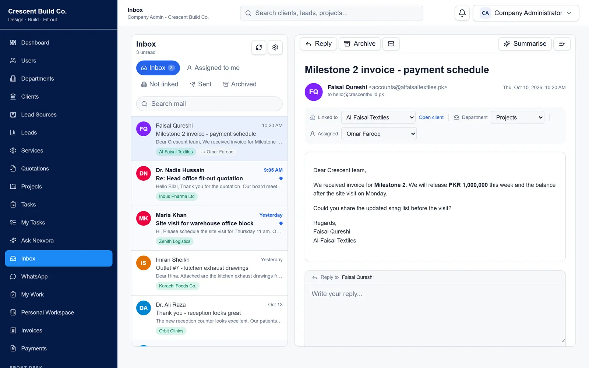589x368 pixels.
Task: Click the Karachi Foods Co. tag
Action: click(x=177, y=286)
